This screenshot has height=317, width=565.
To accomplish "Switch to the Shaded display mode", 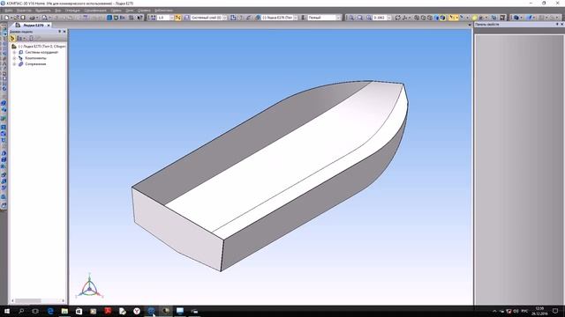I will [436, 18].
